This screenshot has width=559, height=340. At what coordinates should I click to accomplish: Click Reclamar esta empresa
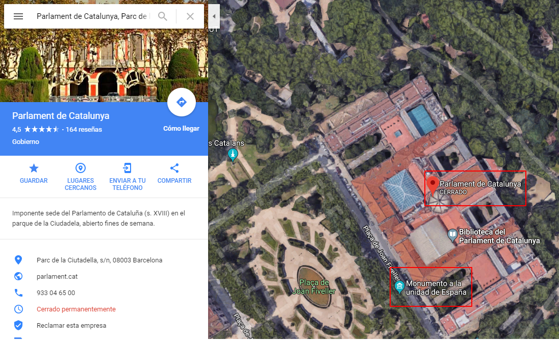(71, 325)
